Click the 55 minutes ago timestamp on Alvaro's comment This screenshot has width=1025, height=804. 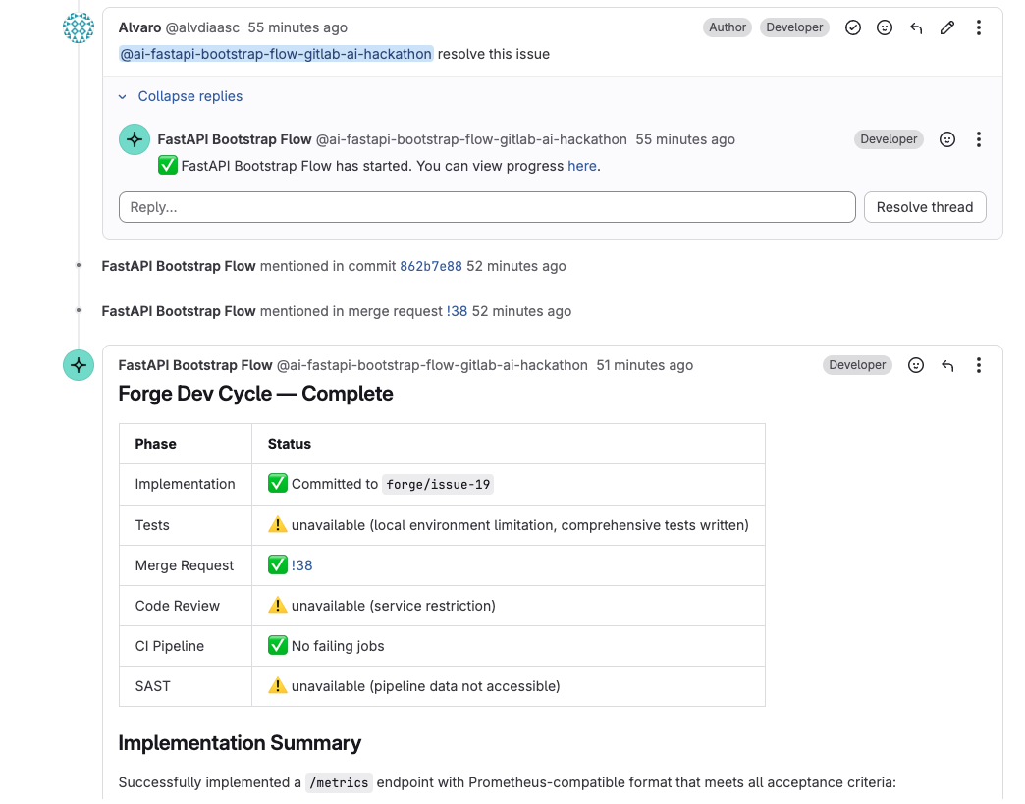pyautogui.click(x=297, y=27)
